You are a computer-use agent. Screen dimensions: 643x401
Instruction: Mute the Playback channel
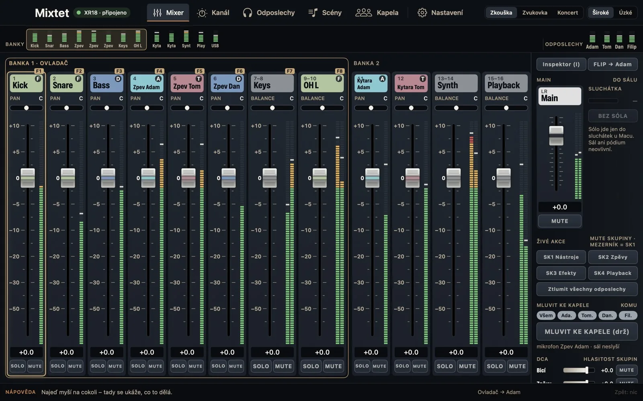coord(517,366)
